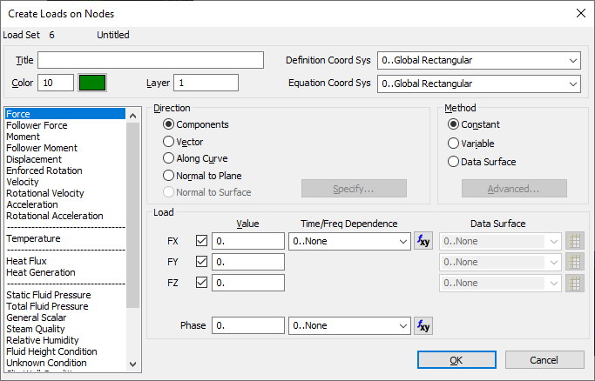595x381 pixels.
Task: Choose the Variable method radio button
Action: pyautogui.click(x=453, y=143)
